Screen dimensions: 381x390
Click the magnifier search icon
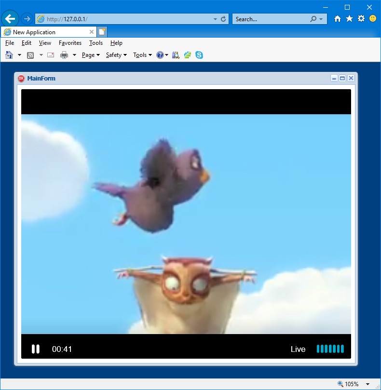pyautogui.click(x=313, y=19)
